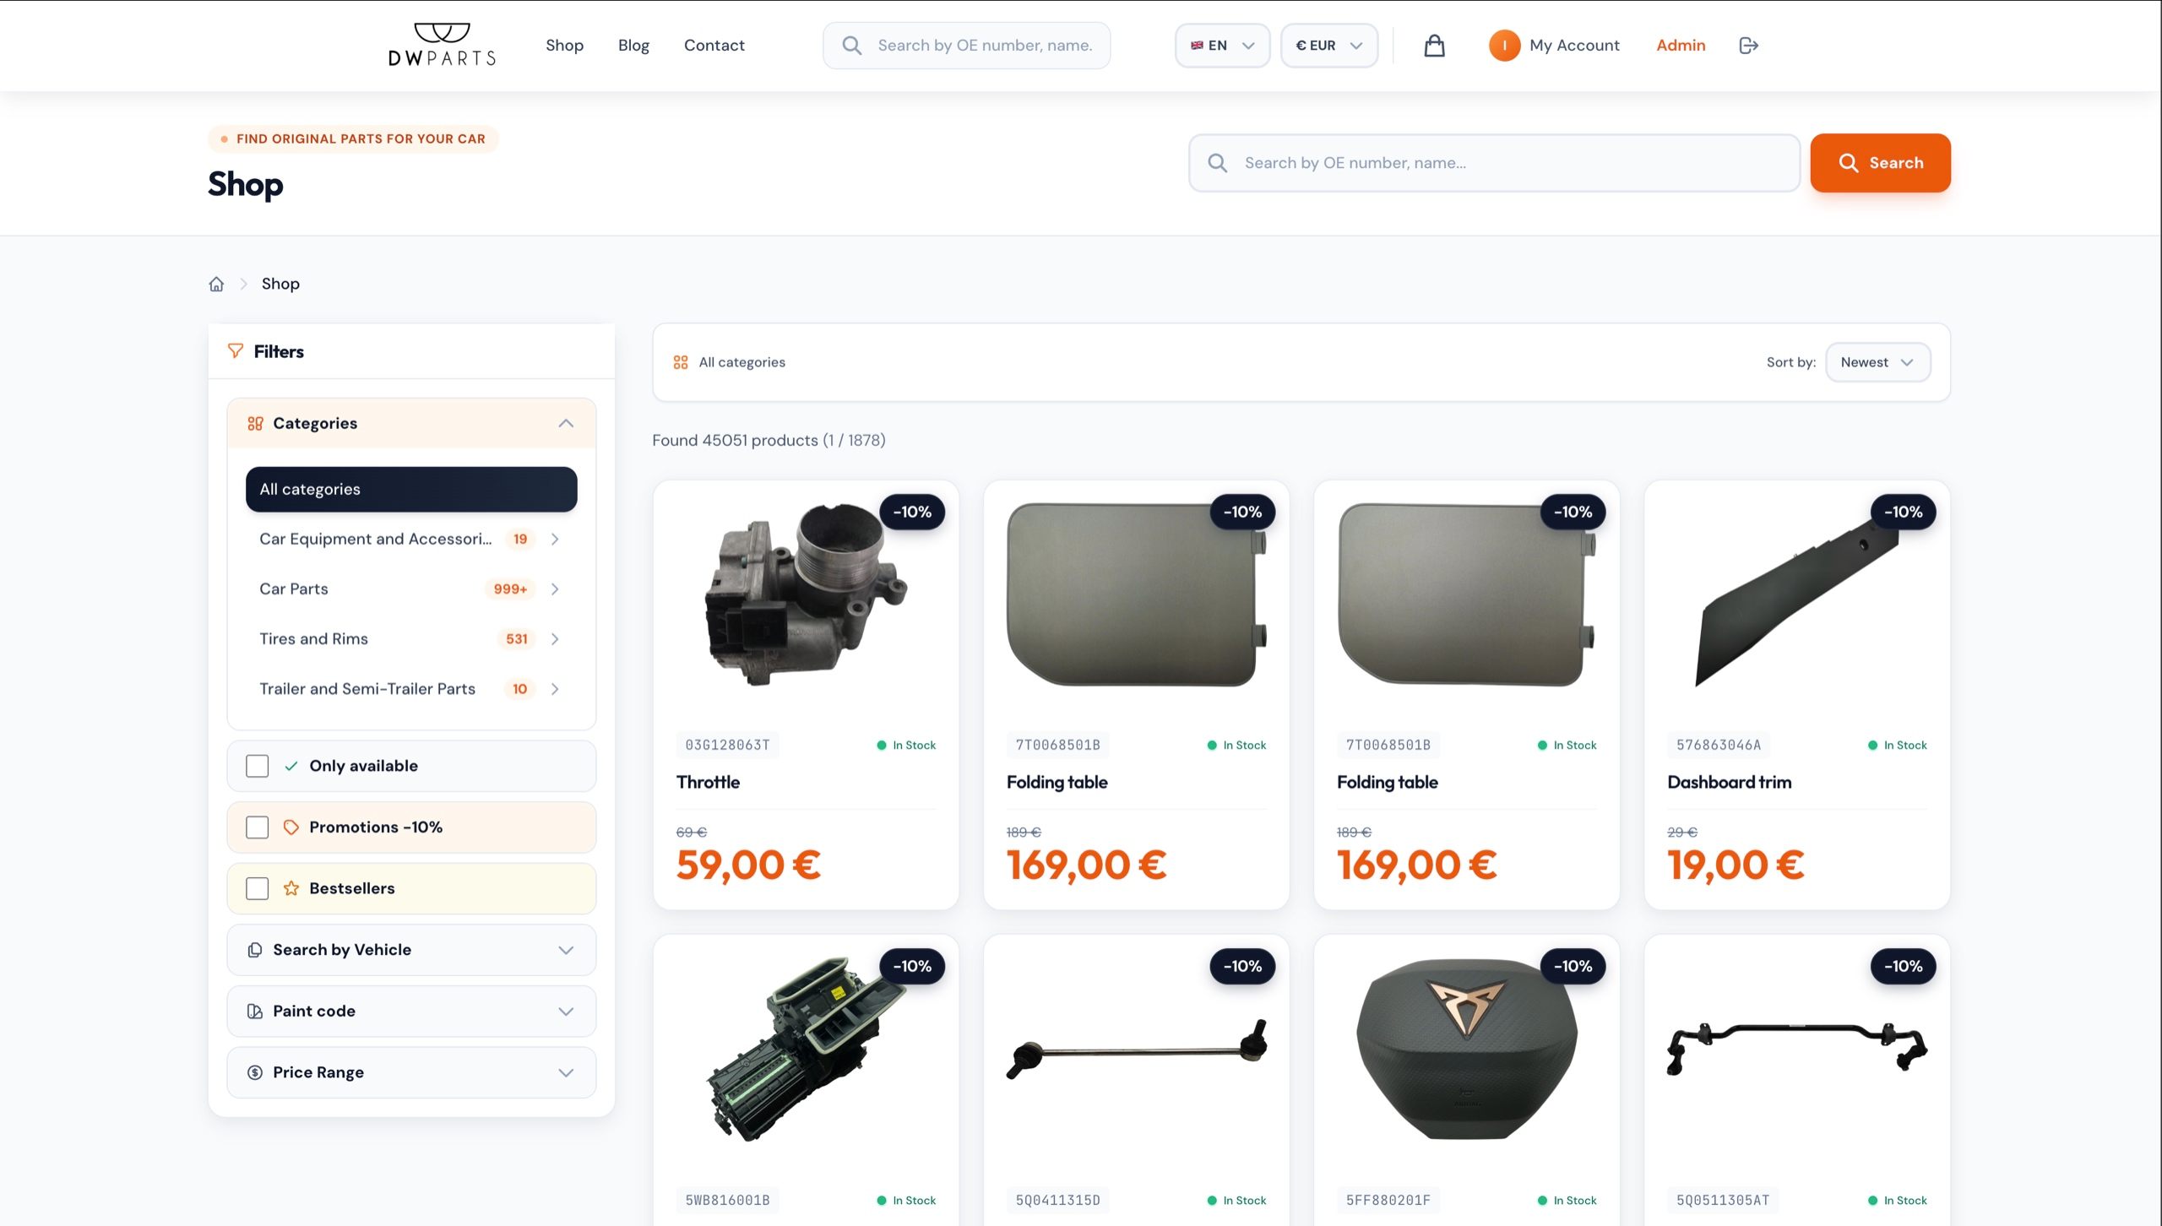The image size is (2162, 1226).
Task: Click the orange account avatar icon
Action: (1504, 46)
